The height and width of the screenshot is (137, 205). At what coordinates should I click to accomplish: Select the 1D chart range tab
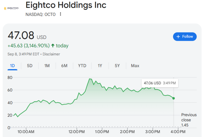click(12, 66)
